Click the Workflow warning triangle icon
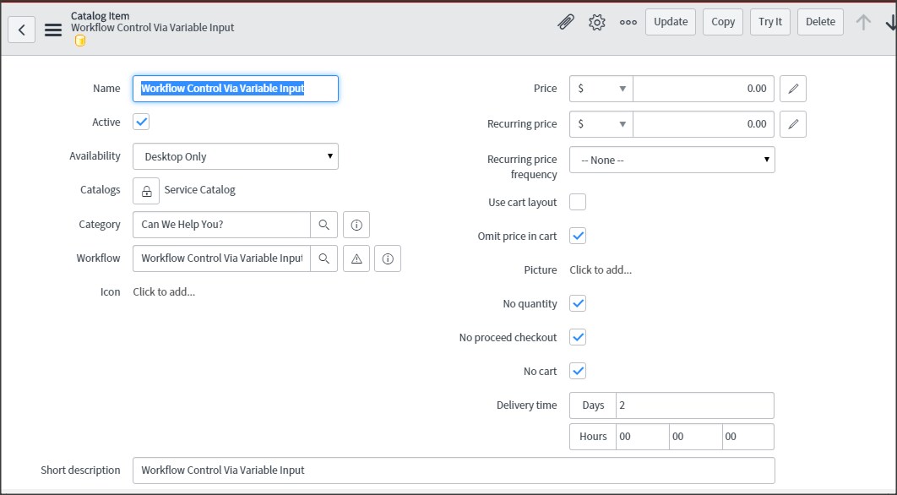This screenshot has width=897, height=495. 356,258
